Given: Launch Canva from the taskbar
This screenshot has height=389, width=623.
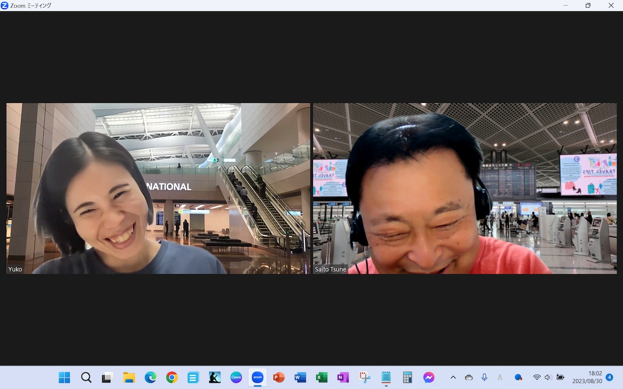Looking at the screenshot, I should click(x=236, y=377).
